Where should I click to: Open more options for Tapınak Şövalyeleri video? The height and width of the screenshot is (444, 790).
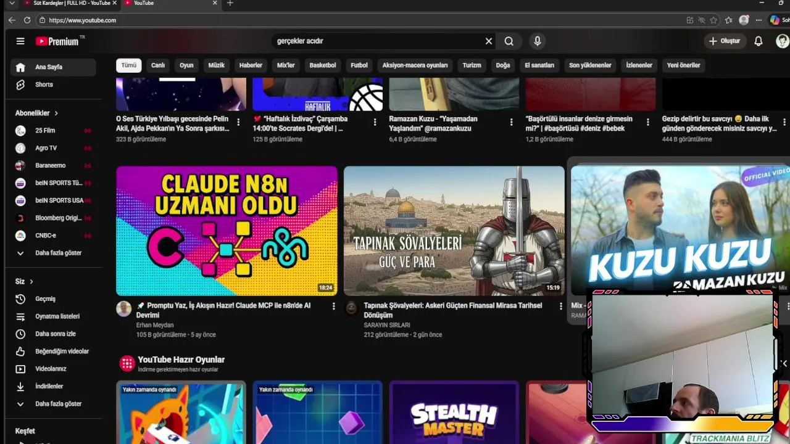[561, 306]
